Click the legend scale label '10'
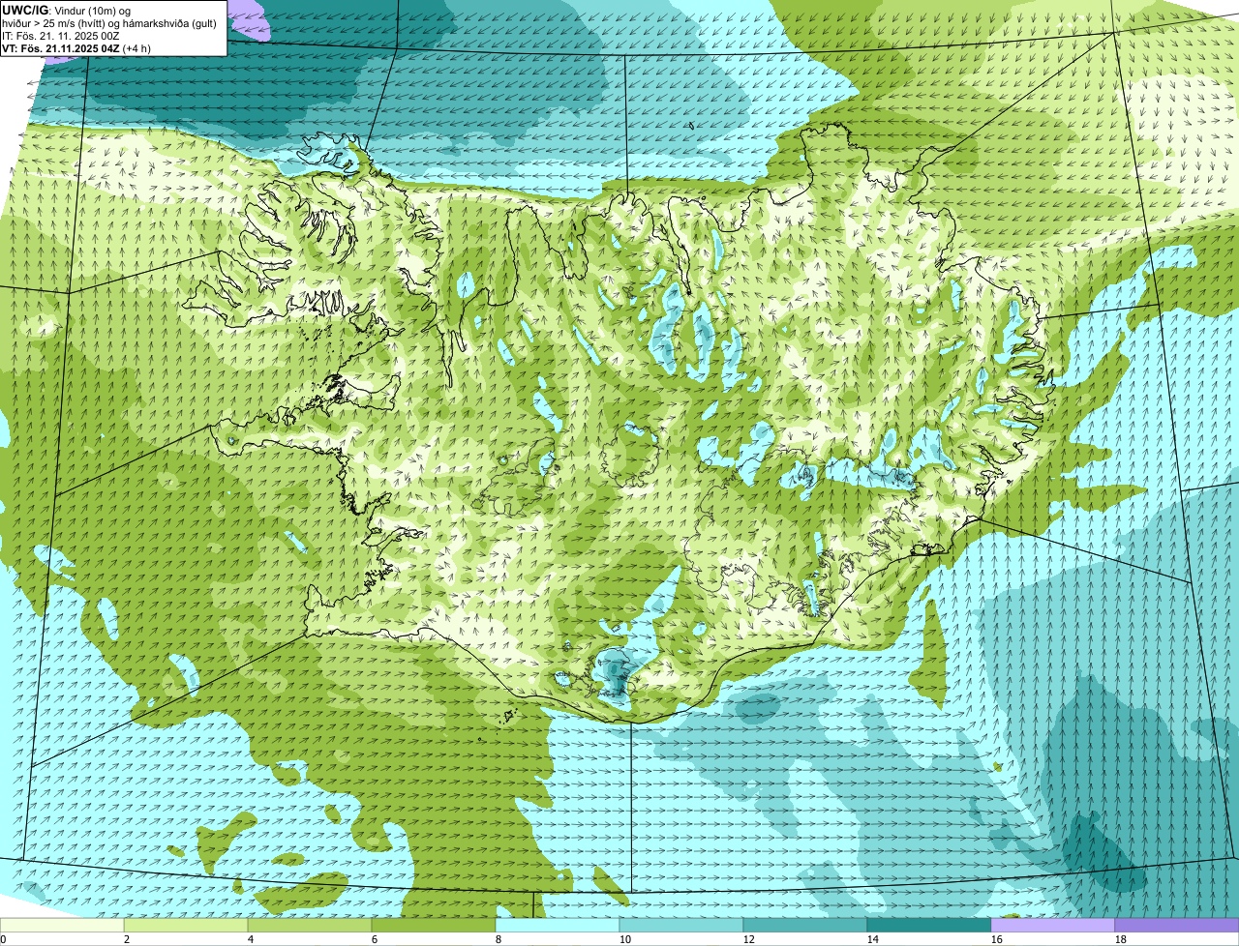 coord(625,939)
